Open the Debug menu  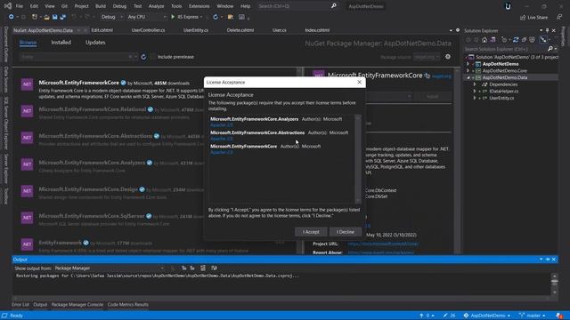[x=119, y=6]
